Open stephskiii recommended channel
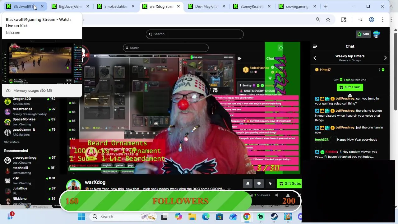 pos(30,170)
